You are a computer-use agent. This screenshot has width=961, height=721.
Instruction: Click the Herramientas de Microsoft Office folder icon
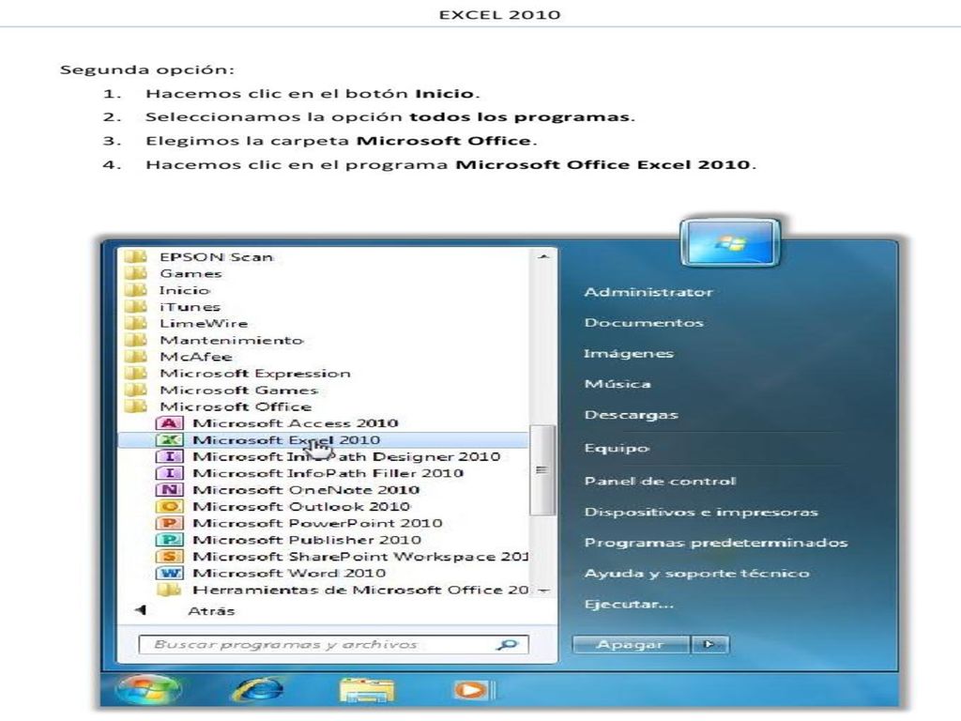(169, 590)
